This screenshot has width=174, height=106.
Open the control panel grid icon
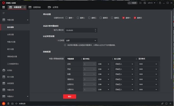tap(3, 7)
